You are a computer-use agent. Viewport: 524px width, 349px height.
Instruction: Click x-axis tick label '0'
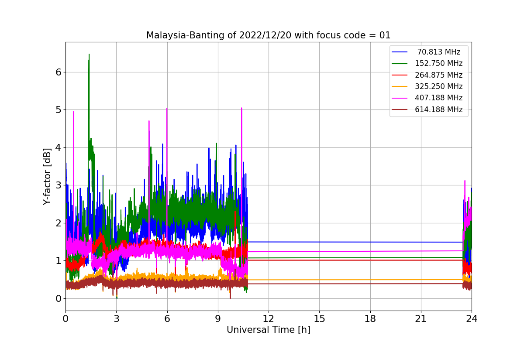(65, 319)
